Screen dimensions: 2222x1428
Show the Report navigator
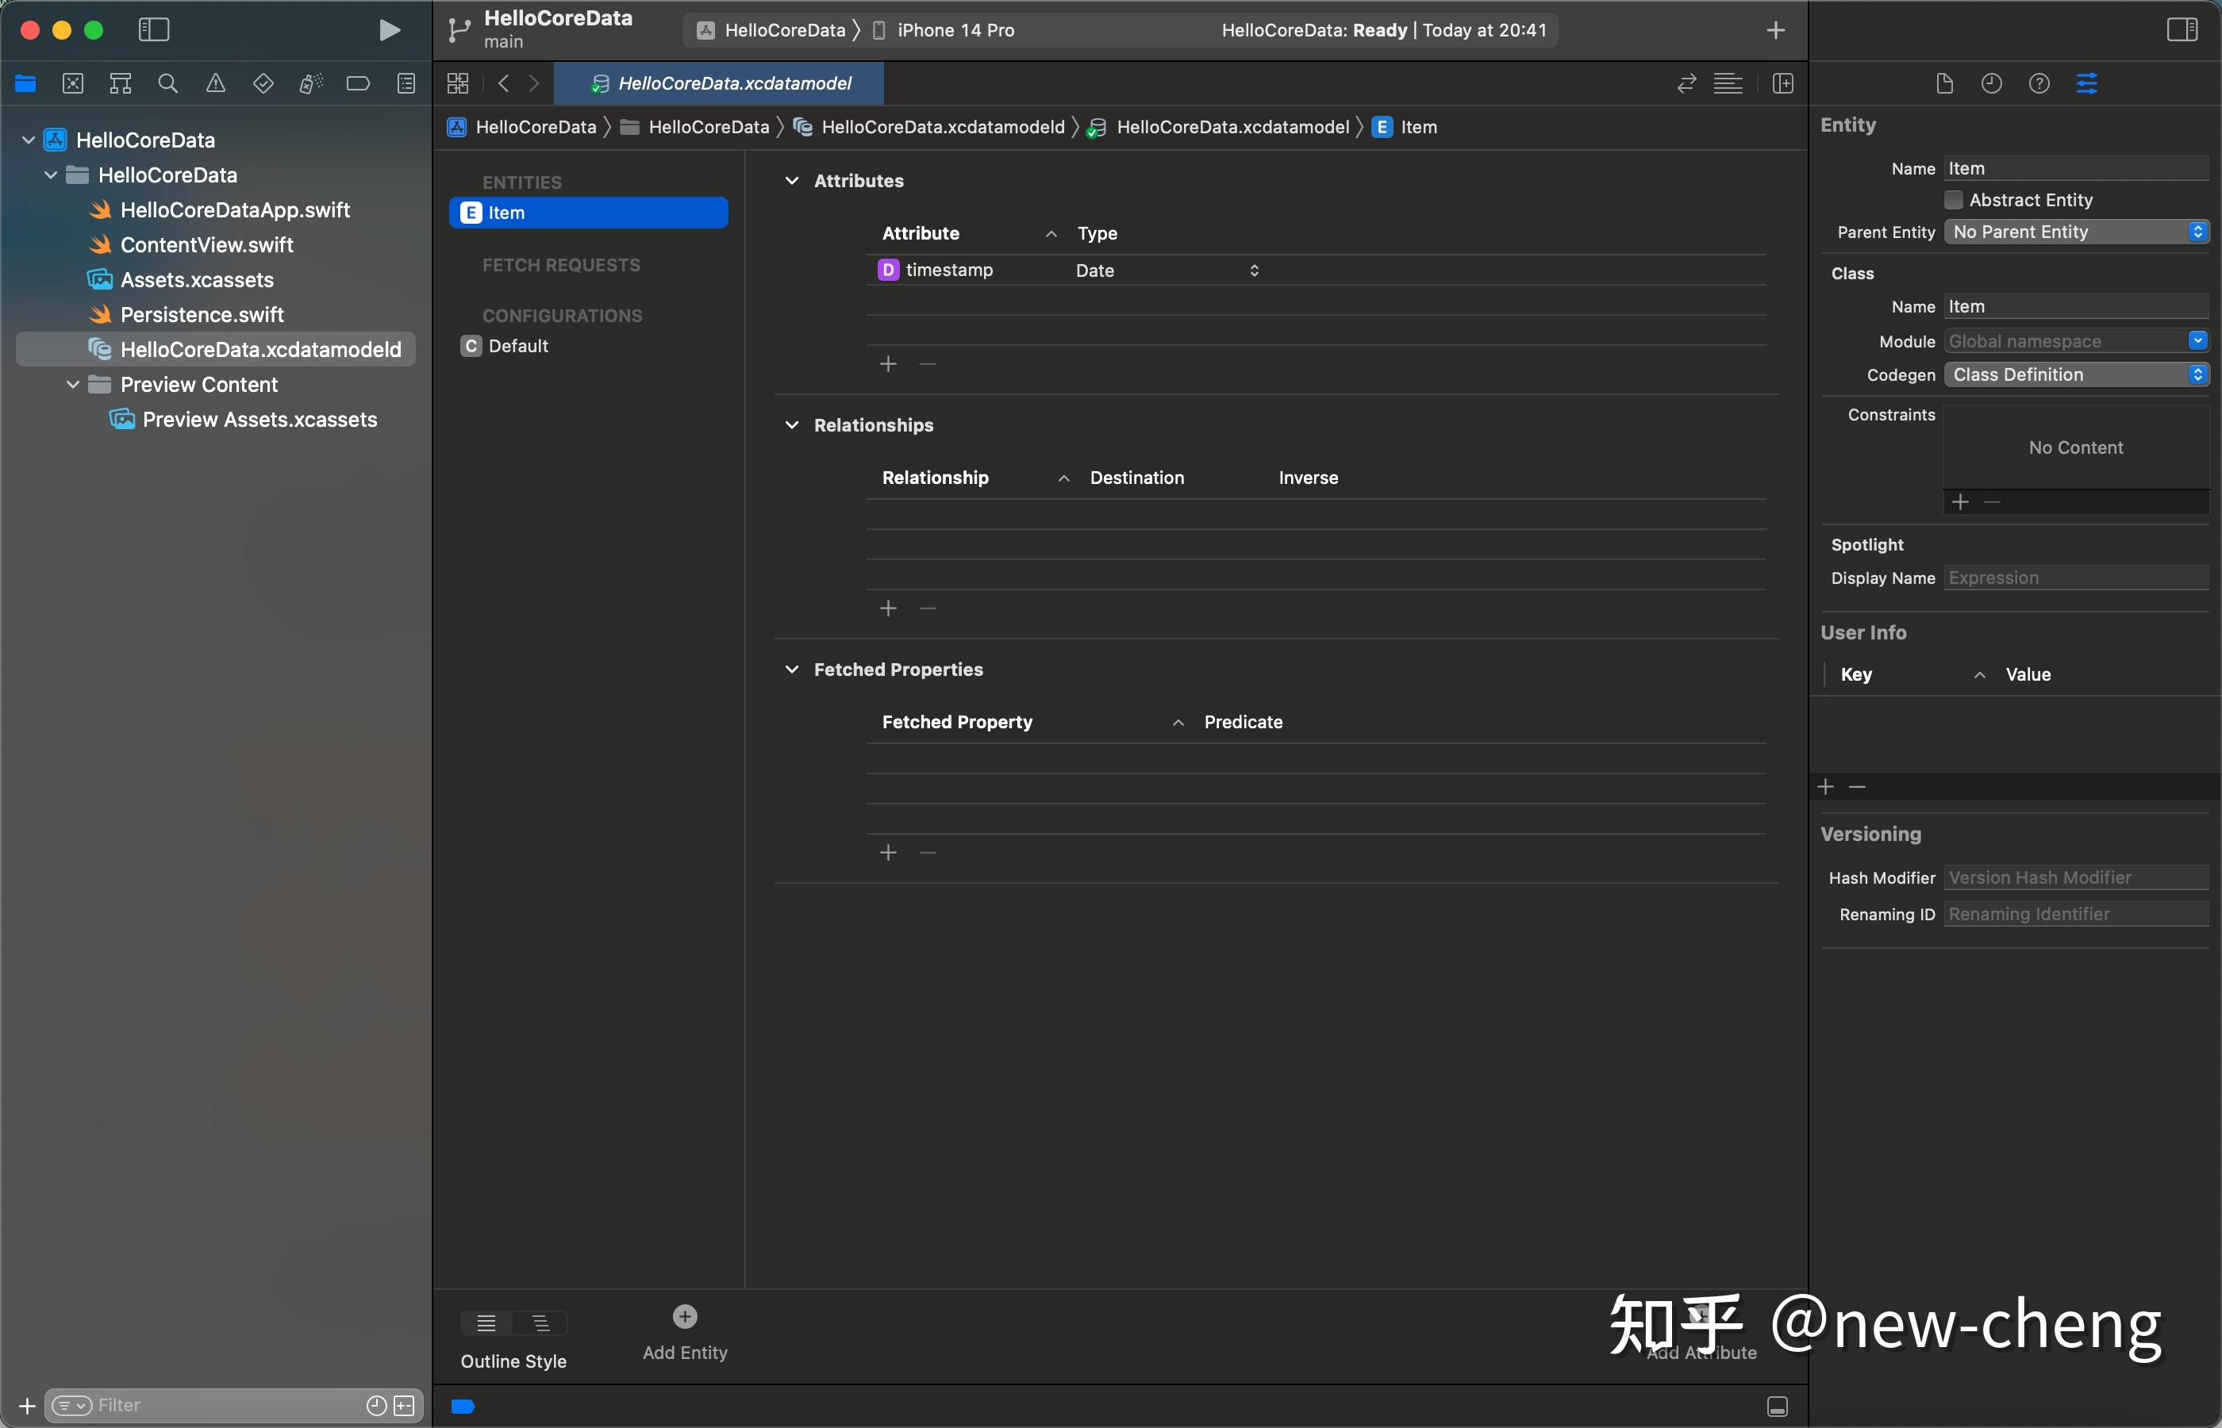(x=406, y=83)
